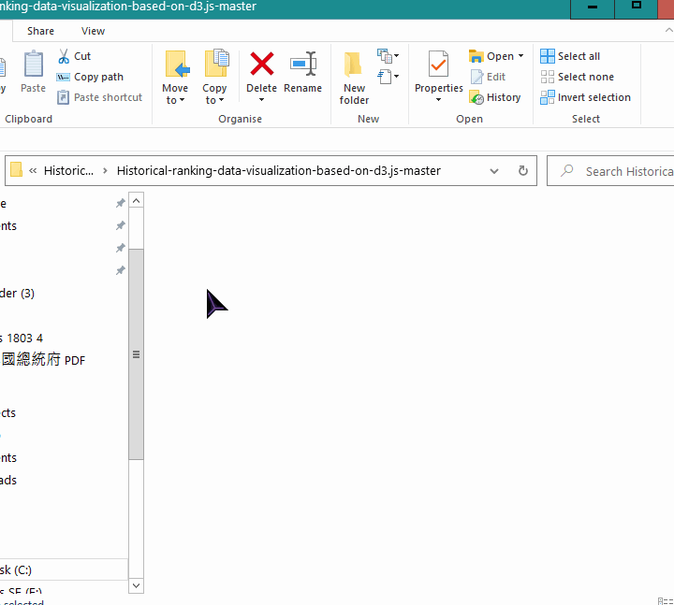The image size is (674, 605).
Task: Expand the Open with dropdown arrow
Action: tap(521, 56)
